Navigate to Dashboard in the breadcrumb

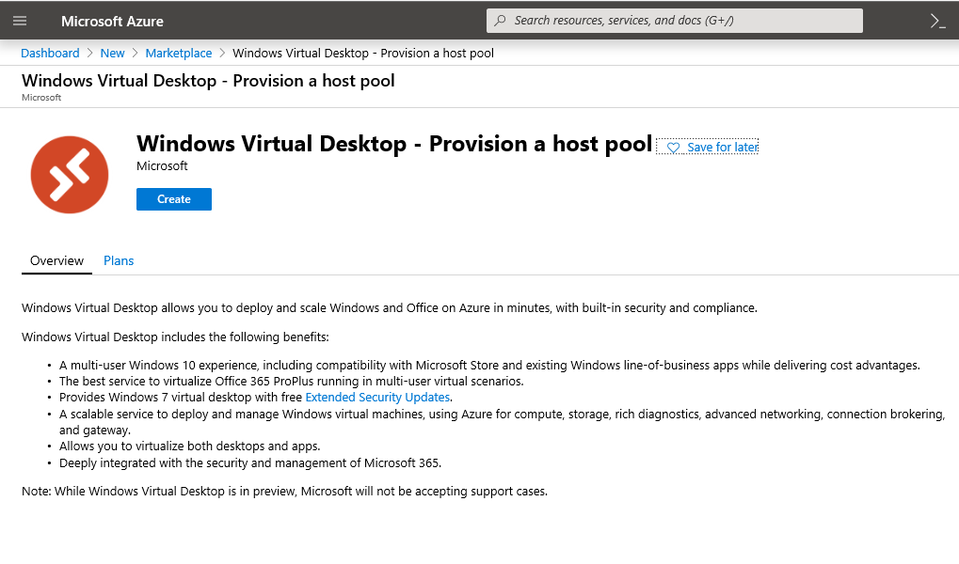point(50,54)
